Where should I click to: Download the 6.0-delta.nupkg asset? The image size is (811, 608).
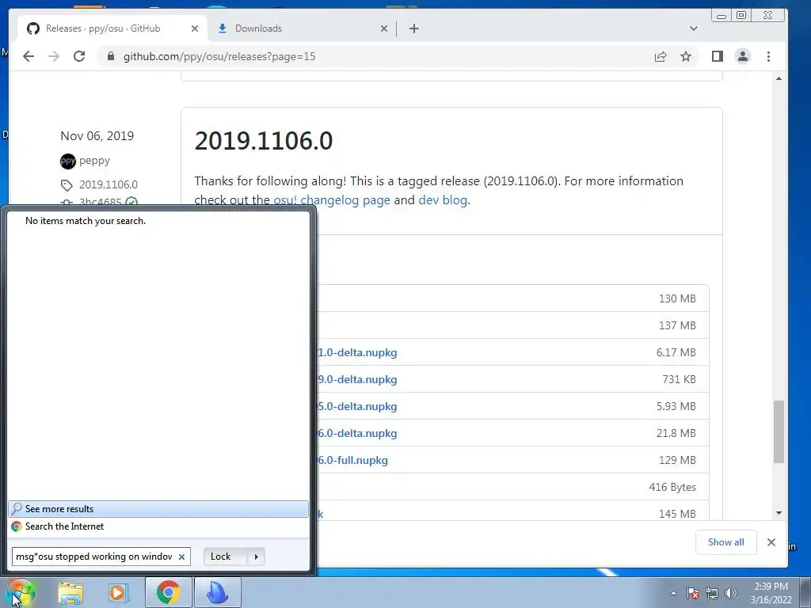[357, 433]
